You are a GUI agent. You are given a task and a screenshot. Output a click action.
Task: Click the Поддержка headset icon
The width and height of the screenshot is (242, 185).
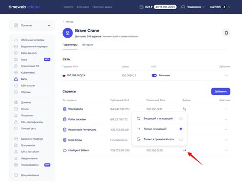click(x=183, y=7)
